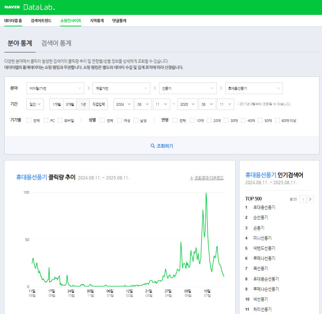This screenshot has width=322, height=314.
Task: Open the 계절가전 category dropdown
Action: click(121, 88)
